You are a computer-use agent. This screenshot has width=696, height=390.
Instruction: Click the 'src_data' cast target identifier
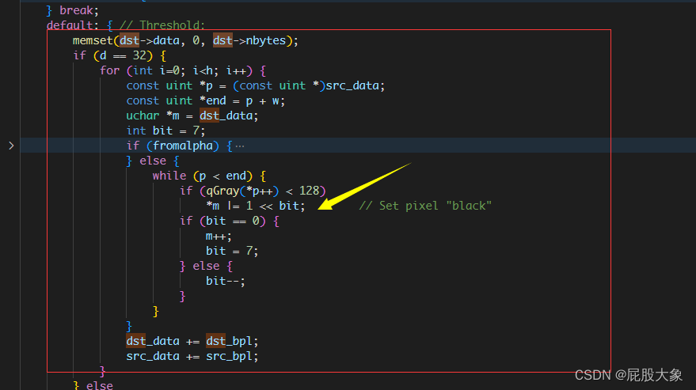352,85
